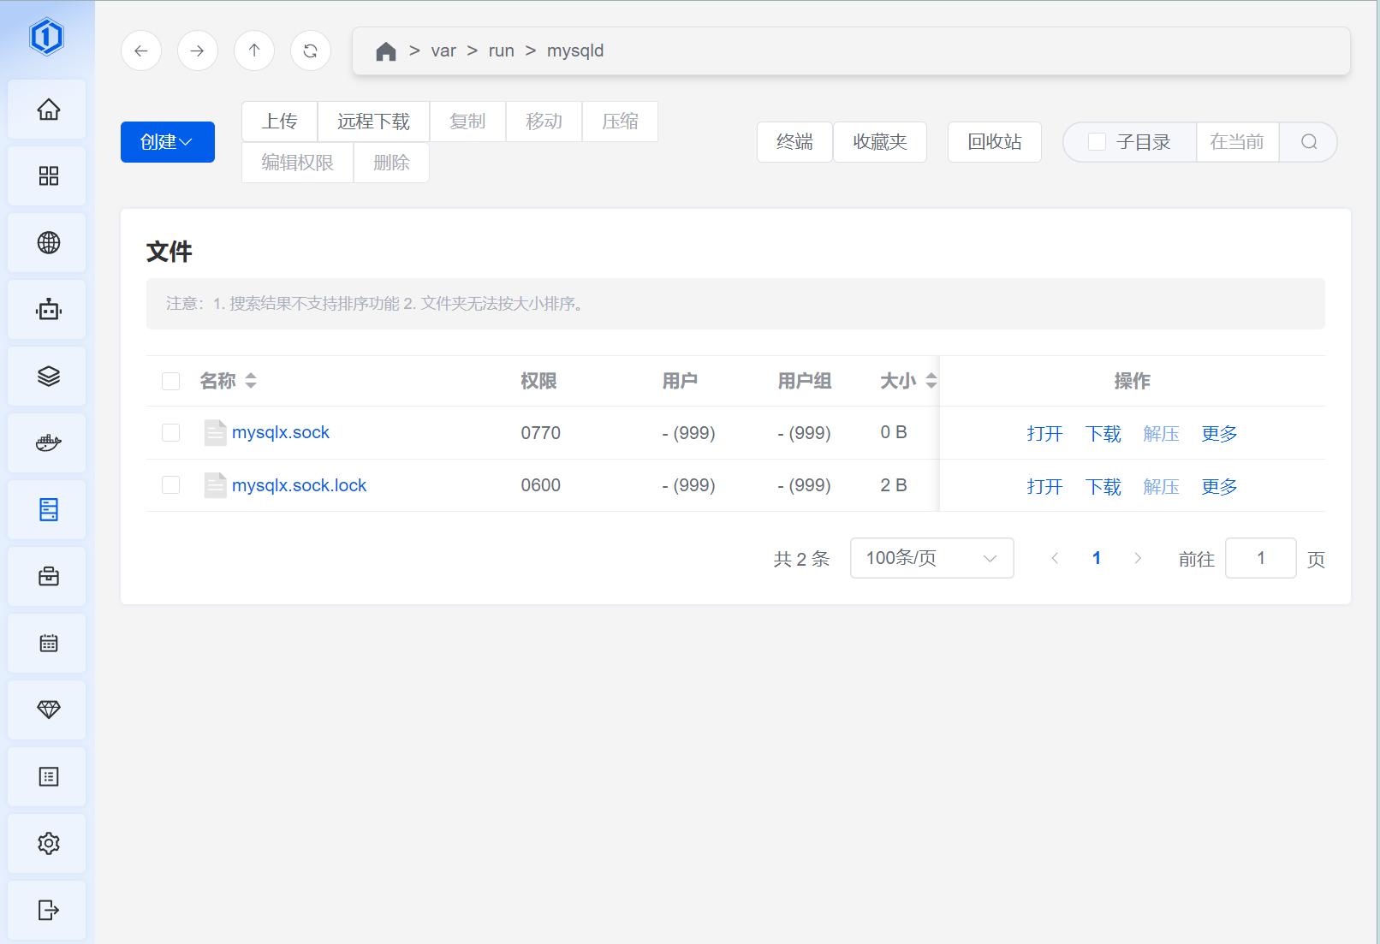The image size is (1380, 944).
Task: Navigate to run in the breadcrumb
Action: point(501,50)
